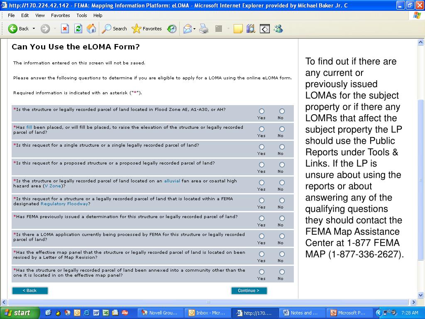Click the Outlook clock quick launch icon
The image size is (425, 319).
[x=77, y=313]
